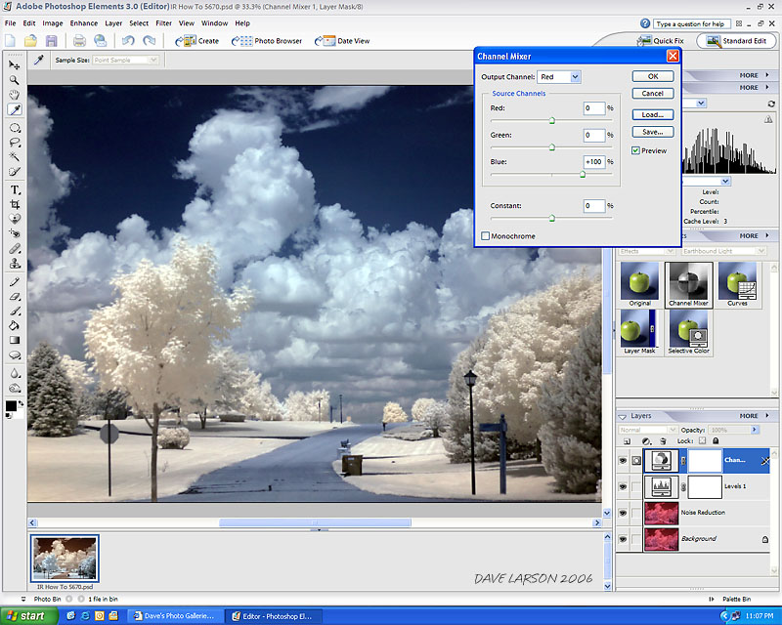
Task: Select the Elliptical Marquee tool
Action: [15, 128]
